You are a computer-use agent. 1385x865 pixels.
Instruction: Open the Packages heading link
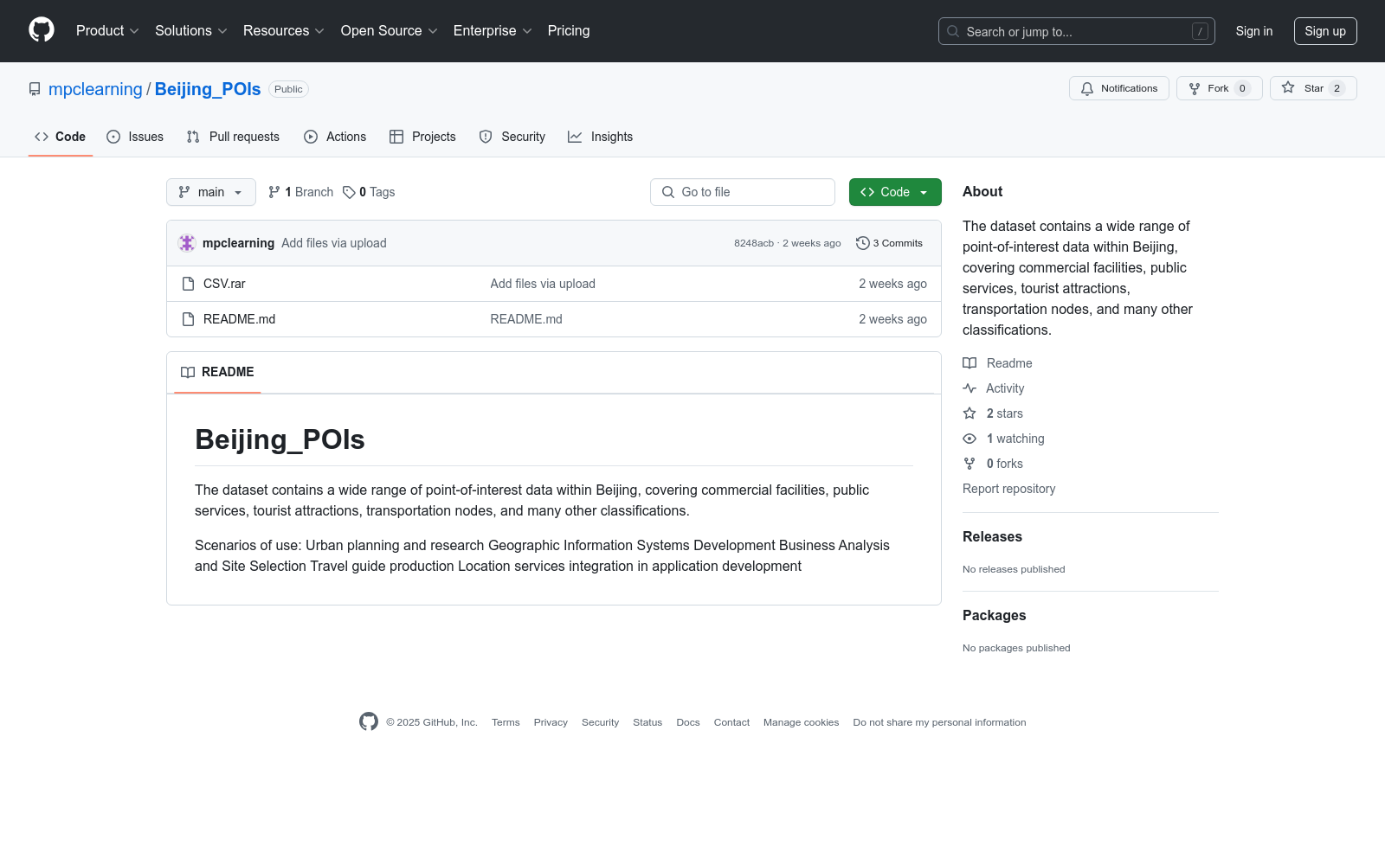pos(994,615)
